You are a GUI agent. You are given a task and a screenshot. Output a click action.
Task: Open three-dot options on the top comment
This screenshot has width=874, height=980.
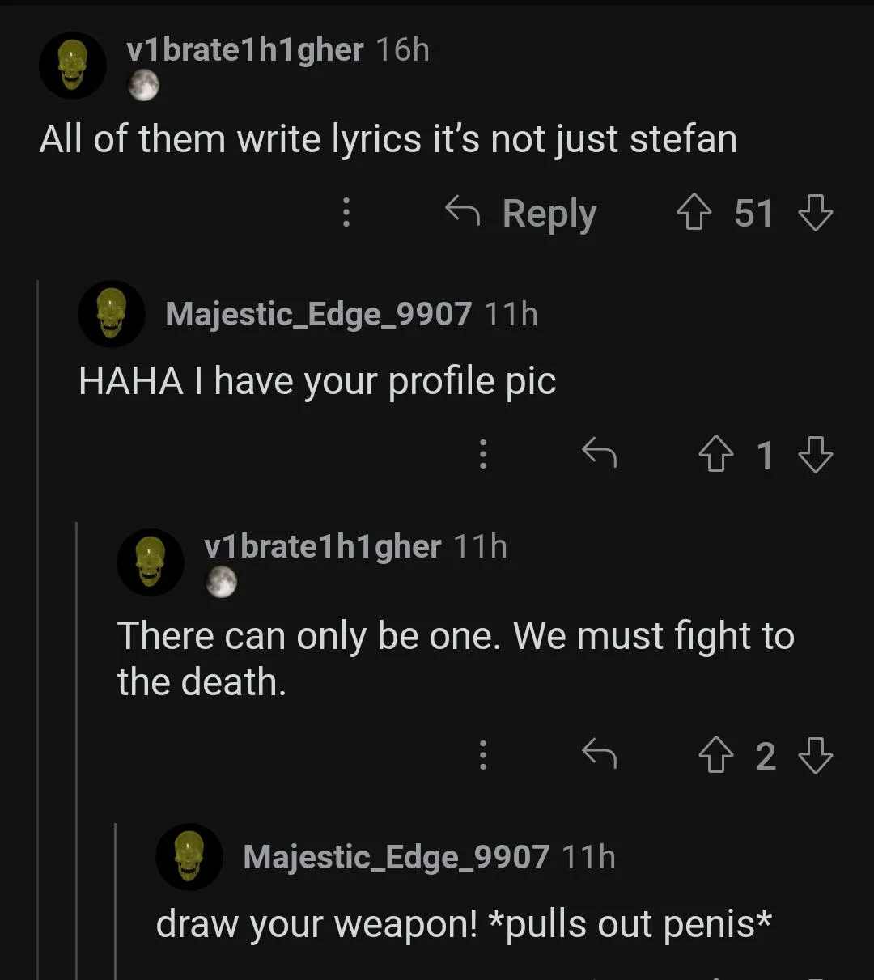click(x=346, y=212)
